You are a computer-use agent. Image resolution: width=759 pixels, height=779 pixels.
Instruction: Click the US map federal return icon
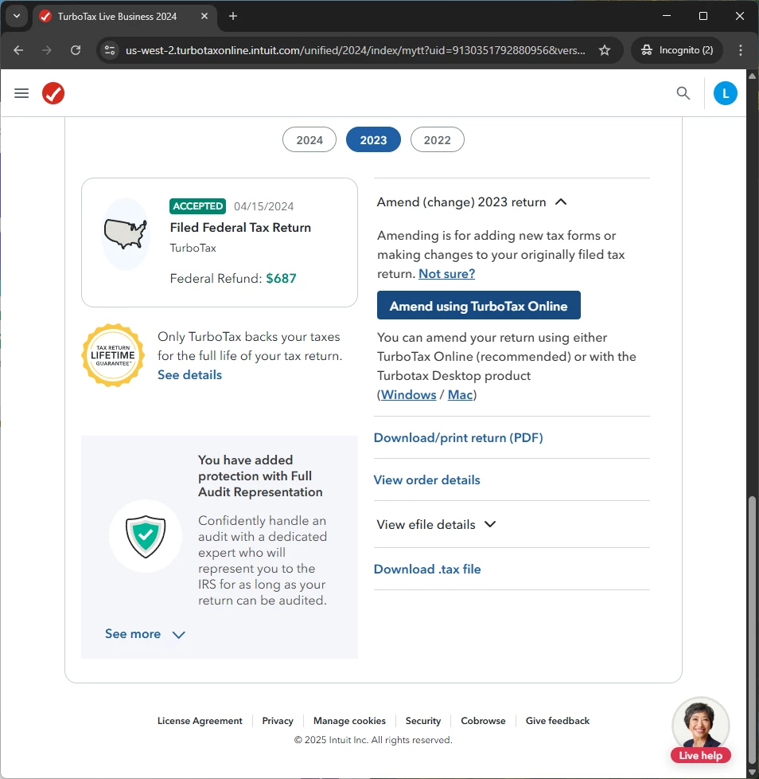[x=126, y=234]
